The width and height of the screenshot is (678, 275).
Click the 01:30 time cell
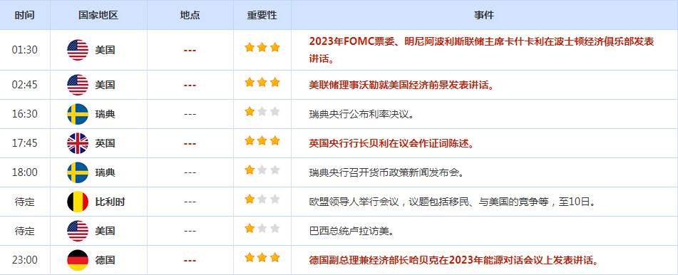[x=25, y=50]
